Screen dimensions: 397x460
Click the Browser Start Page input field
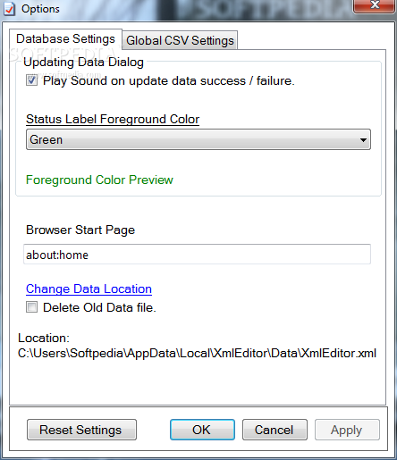tap(197, 255)
